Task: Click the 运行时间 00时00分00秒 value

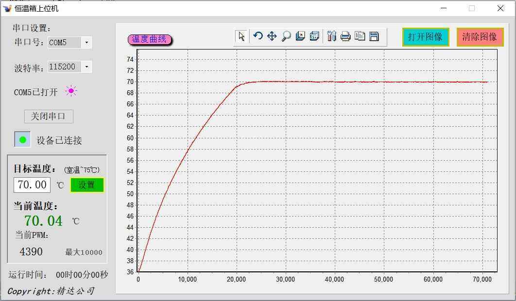Action: 82,275
